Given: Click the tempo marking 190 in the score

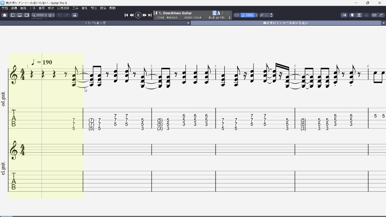Looking at the screenshot, I should point(41,62).
